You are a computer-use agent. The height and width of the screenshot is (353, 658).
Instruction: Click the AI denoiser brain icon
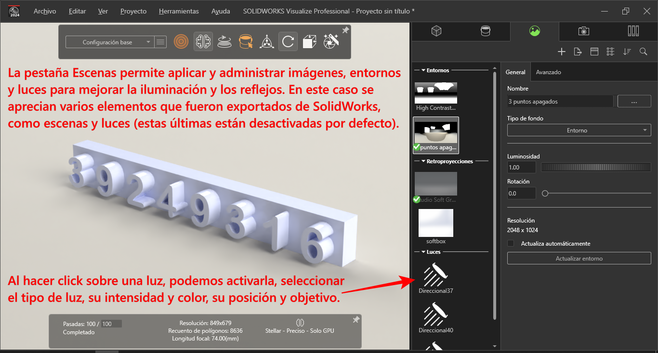tap(203, 42)
